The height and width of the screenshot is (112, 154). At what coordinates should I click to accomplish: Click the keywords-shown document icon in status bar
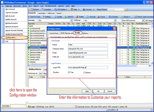[76, 107]
